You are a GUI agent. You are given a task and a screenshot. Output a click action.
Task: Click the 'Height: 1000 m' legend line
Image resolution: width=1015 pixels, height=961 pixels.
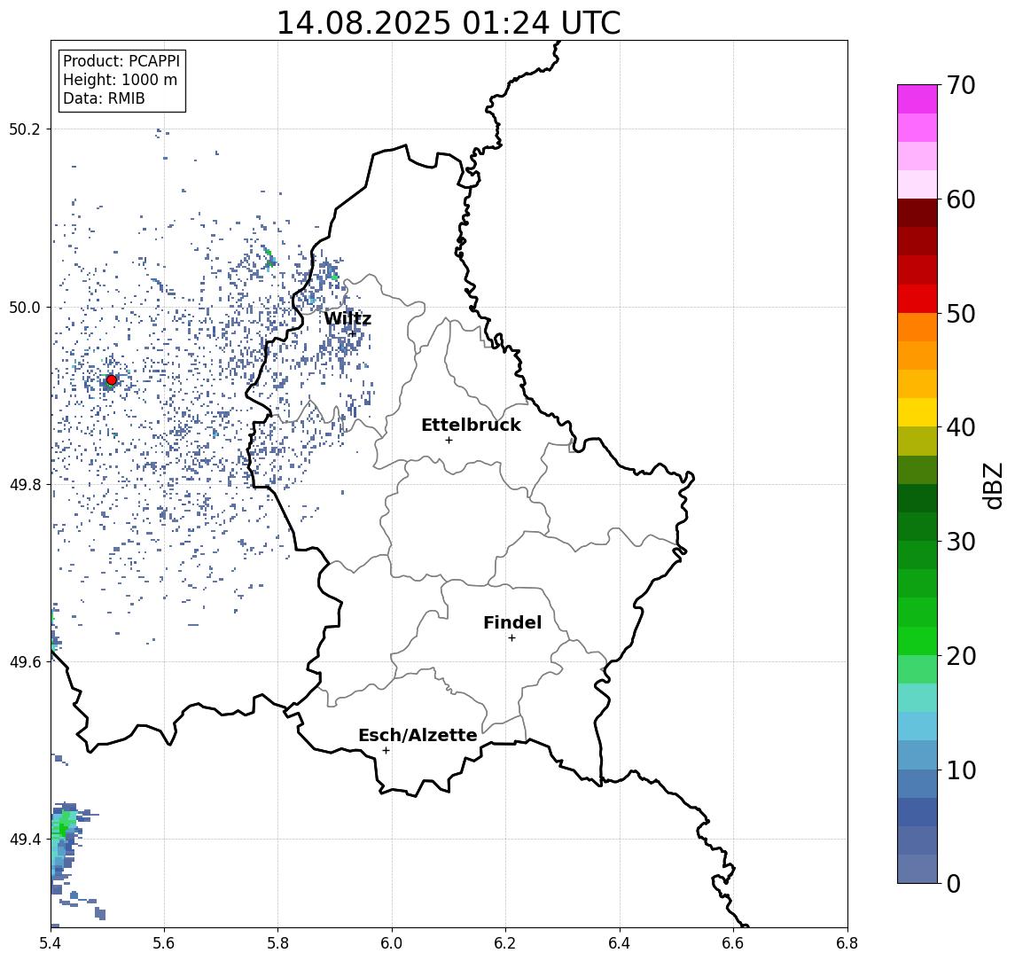[120, 80]
